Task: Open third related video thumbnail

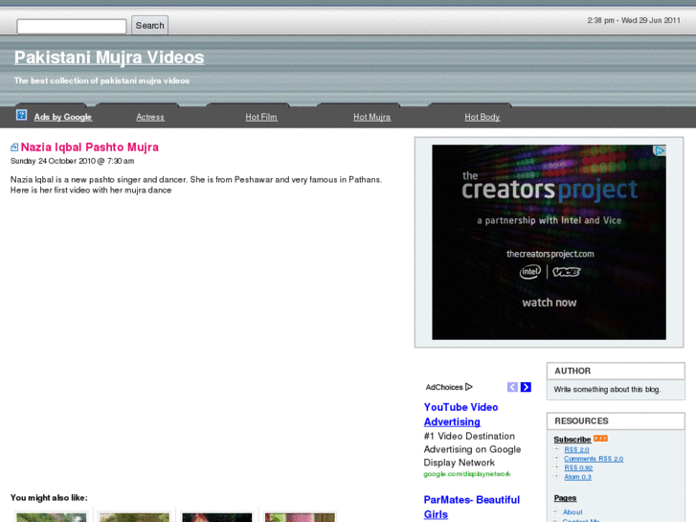Action: pyautogui.click(x=217, y=517)
